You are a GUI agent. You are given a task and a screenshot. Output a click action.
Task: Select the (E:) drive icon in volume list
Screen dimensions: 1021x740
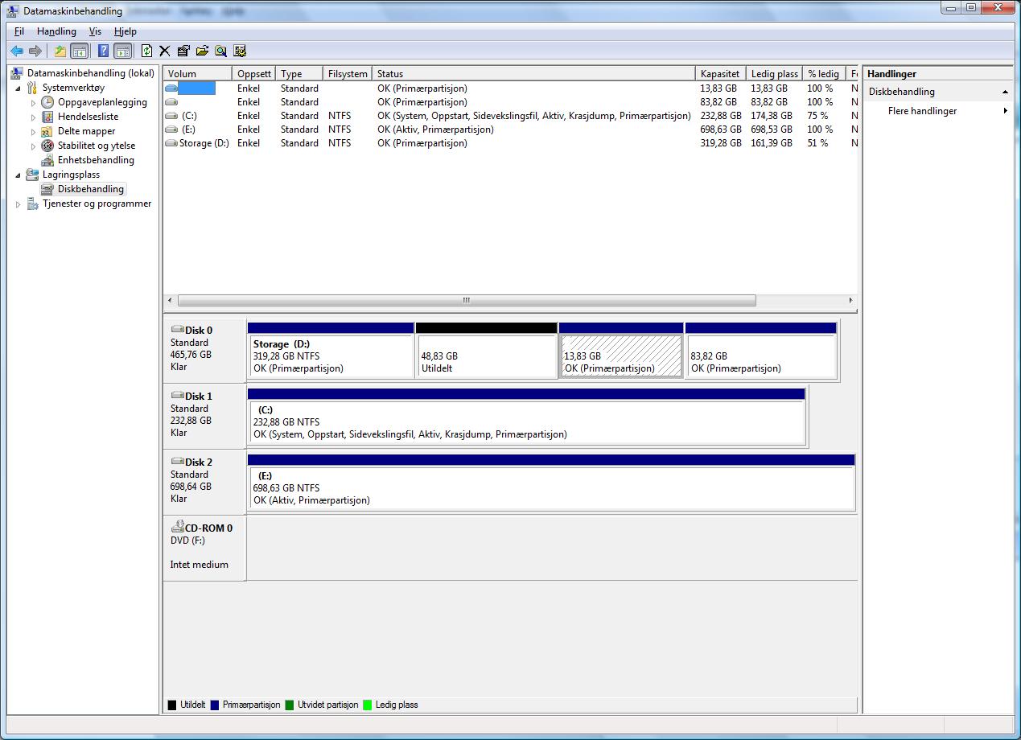(171, 129)
